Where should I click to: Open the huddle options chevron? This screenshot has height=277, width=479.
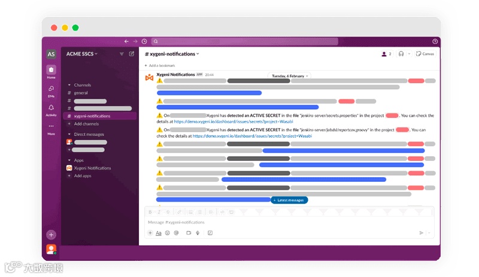[409, 54]
